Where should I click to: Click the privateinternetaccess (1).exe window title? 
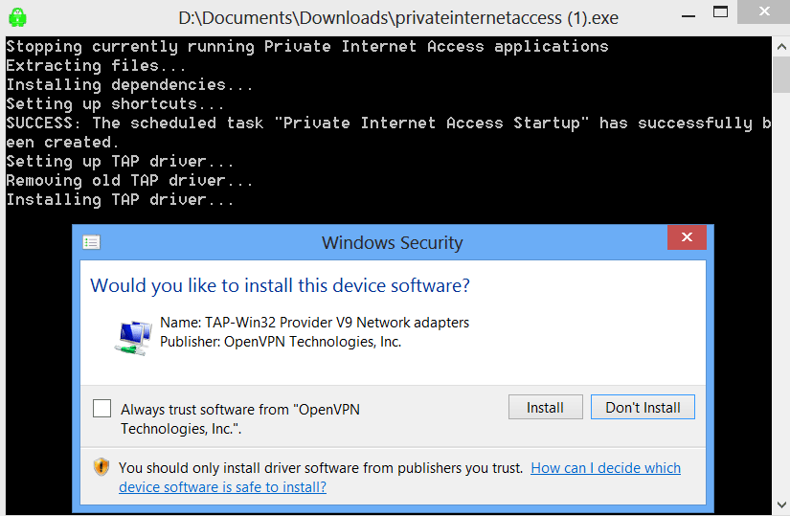(398, 18)
